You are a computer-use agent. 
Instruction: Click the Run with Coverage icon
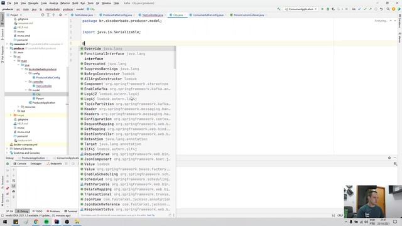pos(333,9)
